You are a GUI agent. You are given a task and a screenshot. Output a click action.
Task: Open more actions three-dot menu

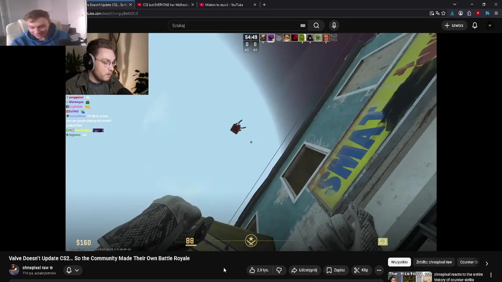click(379, 270)
